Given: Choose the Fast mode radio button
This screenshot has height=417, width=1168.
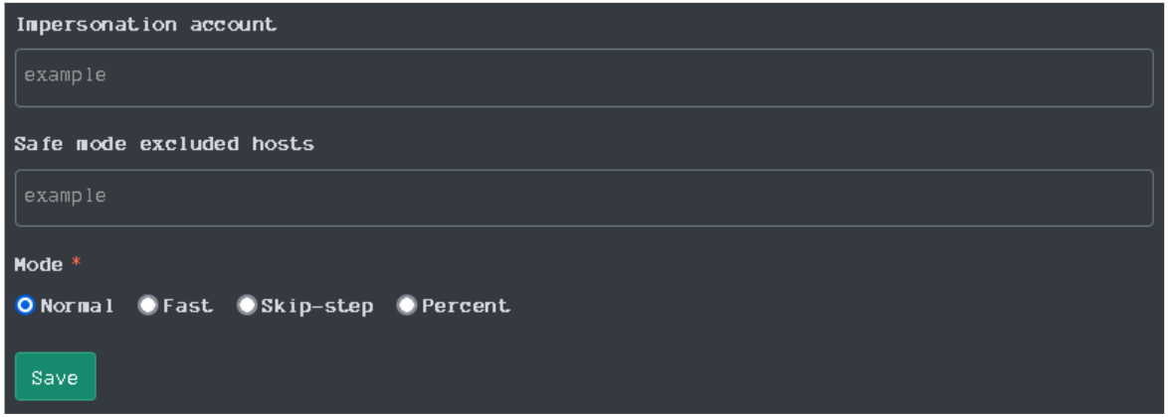Looking at the screenshot, I should click(x=148, y=306).
